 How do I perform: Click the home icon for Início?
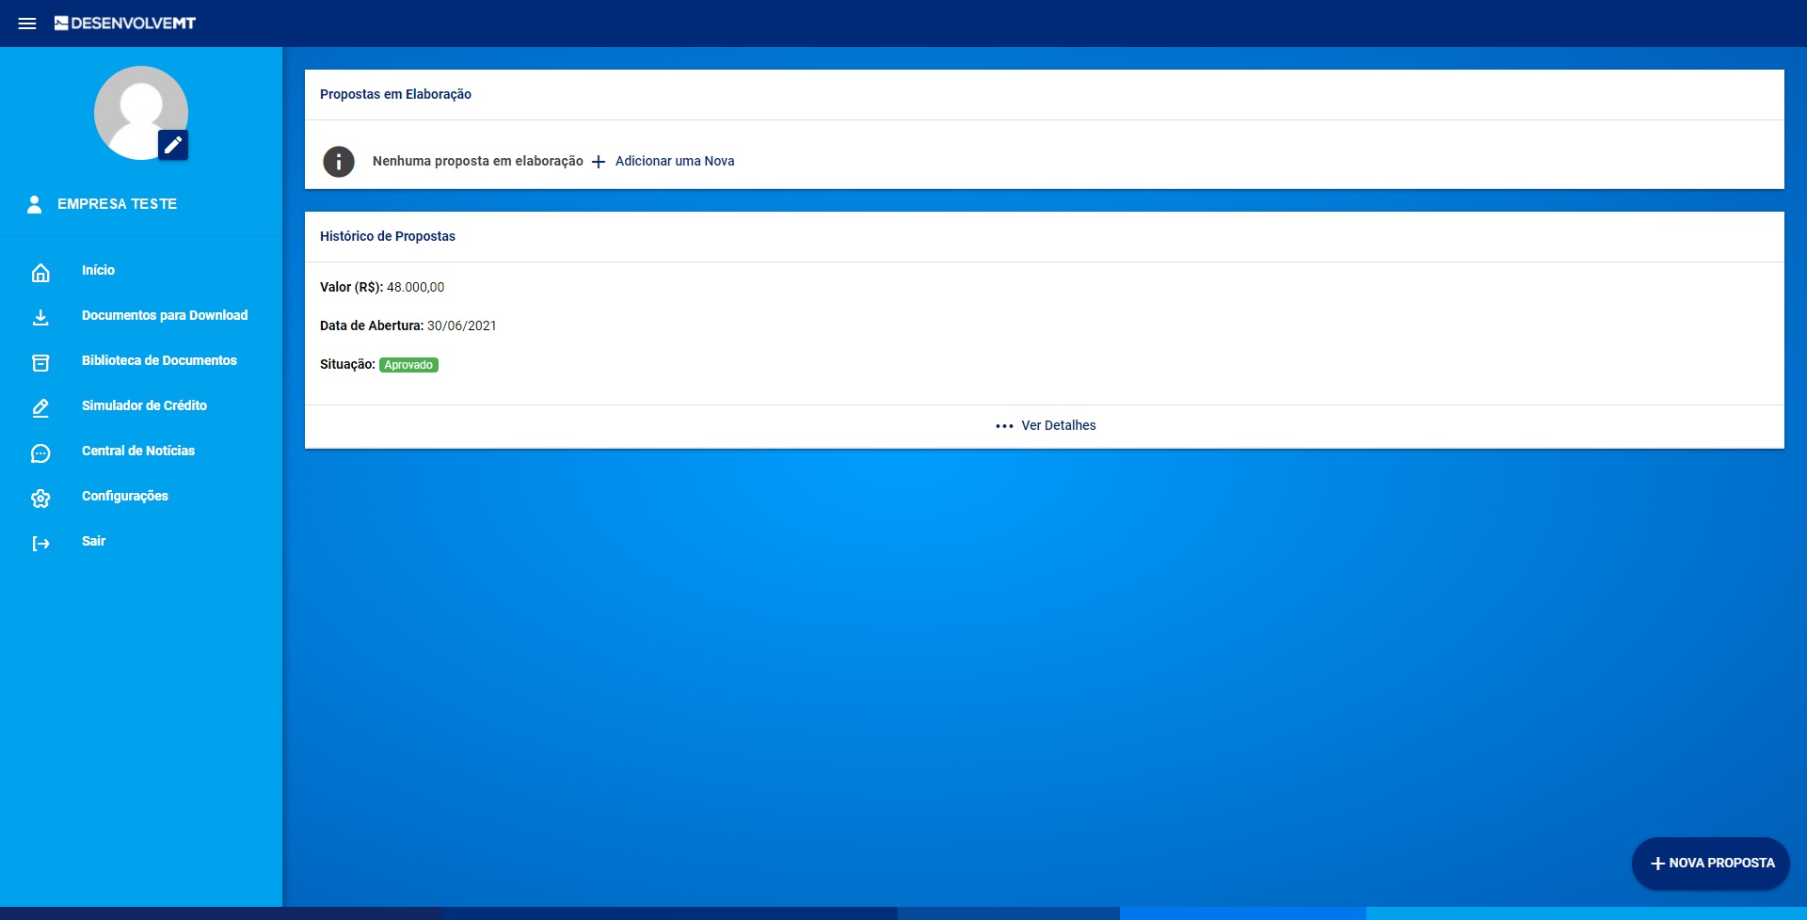pos(40,272)
